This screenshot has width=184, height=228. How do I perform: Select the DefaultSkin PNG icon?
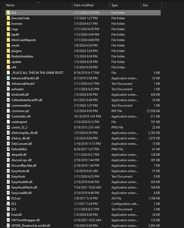click(8, 149)
